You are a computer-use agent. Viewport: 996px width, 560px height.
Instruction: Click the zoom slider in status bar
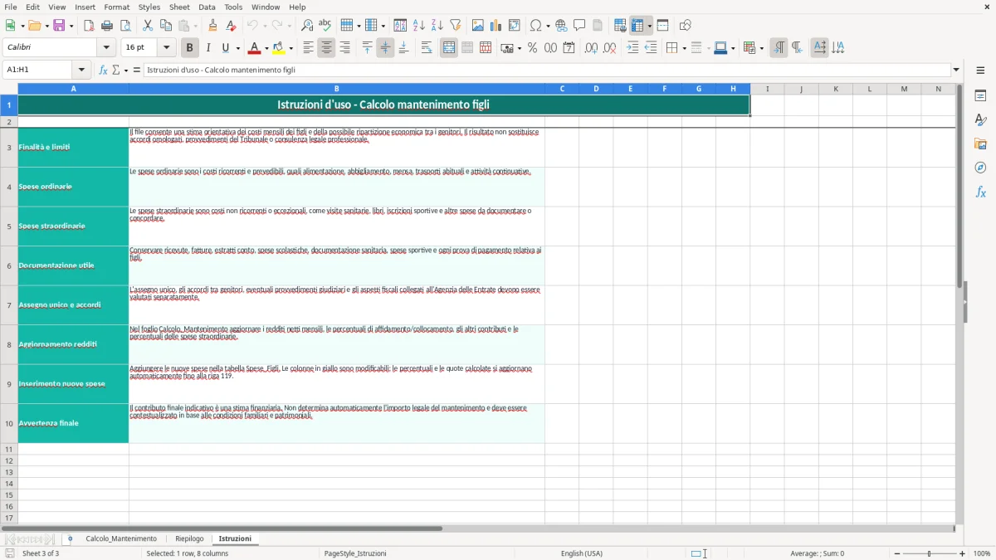tap(930, 553)
